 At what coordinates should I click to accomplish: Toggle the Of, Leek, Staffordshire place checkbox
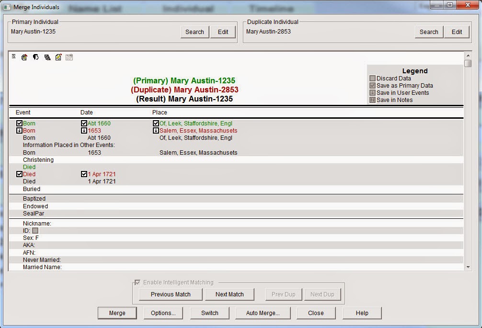coord(156,123)
